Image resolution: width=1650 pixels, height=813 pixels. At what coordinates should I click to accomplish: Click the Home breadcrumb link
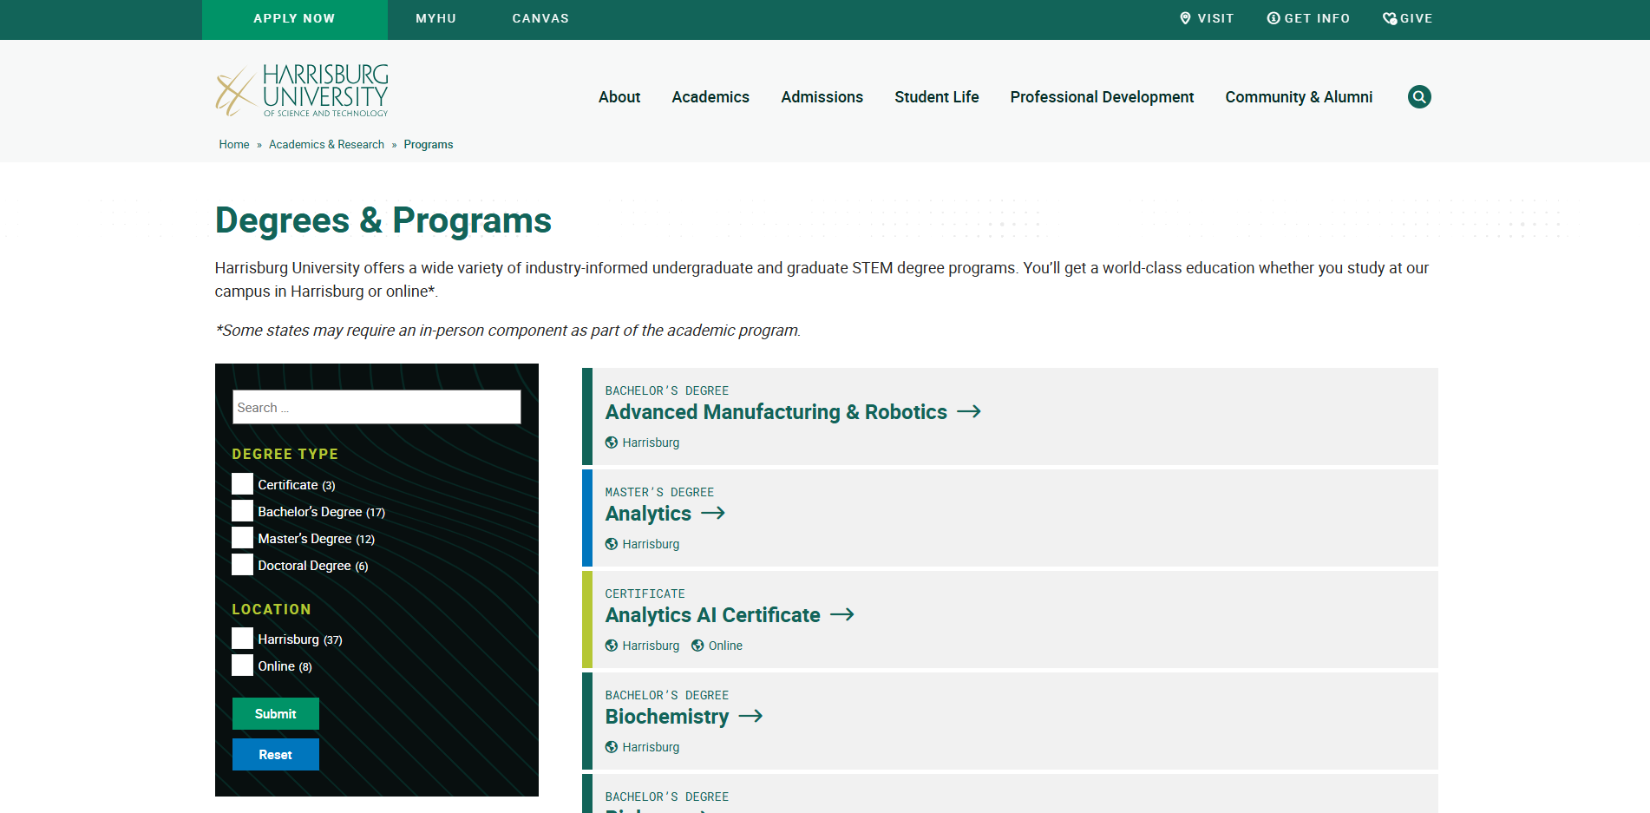tap(234, 145)
